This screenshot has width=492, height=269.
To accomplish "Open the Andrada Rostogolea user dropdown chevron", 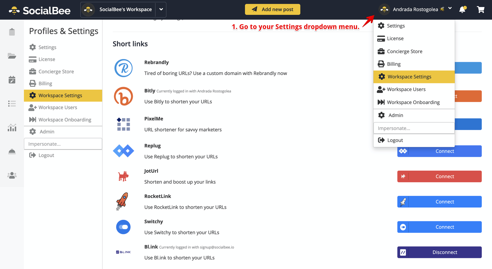I will (x=450, y=8).
